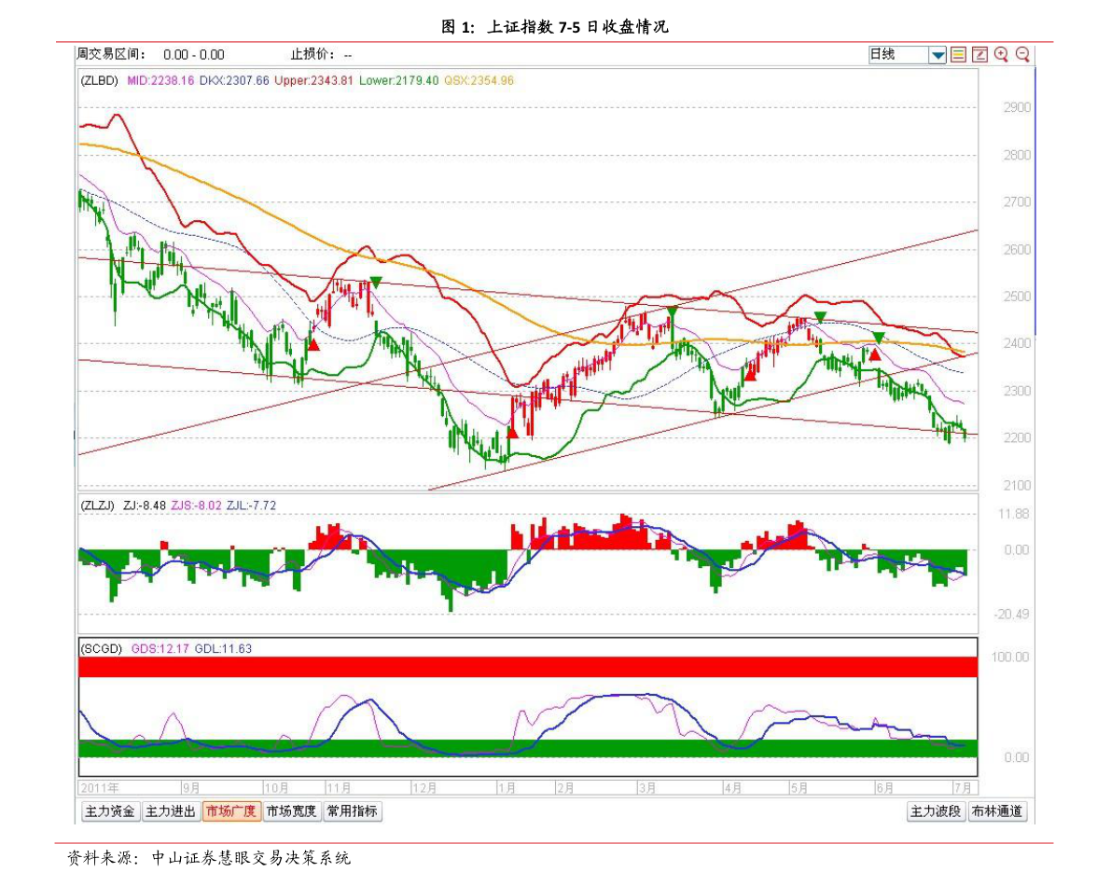Screen dimensions: 1111x886
Task: Open the indicator lines list icon
Action: 958,54
